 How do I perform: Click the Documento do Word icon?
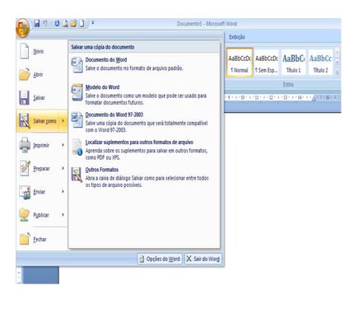77,65
